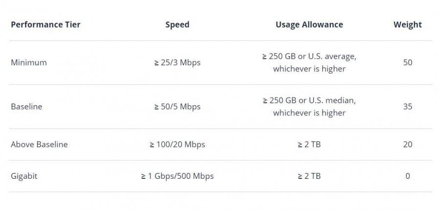Click the weight value 35

coord(407,106)
